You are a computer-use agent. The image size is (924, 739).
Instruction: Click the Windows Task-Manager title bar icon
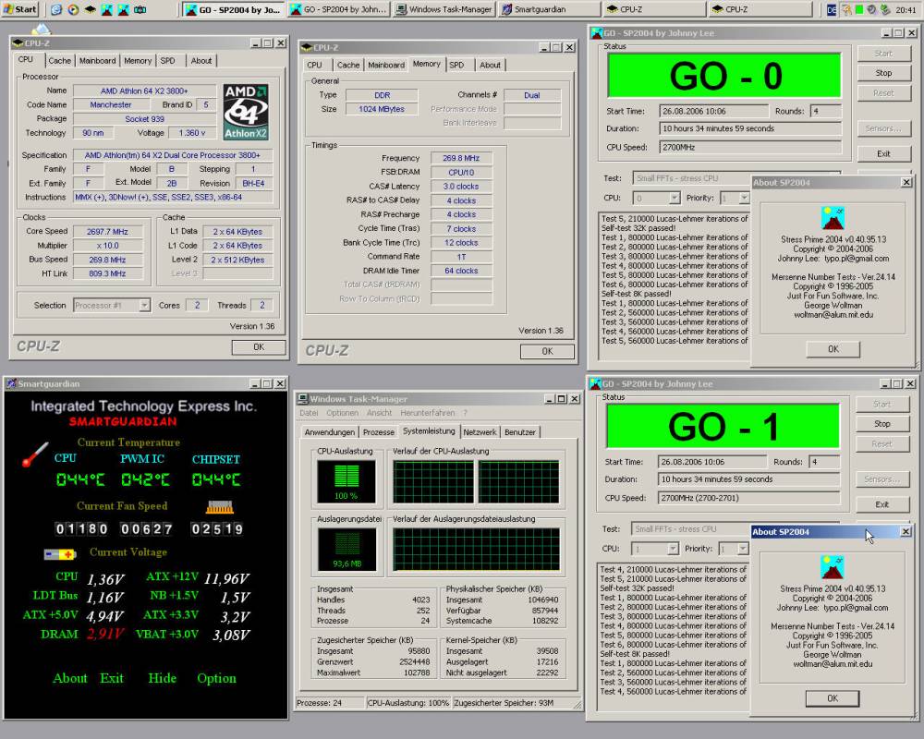[303, 399]
